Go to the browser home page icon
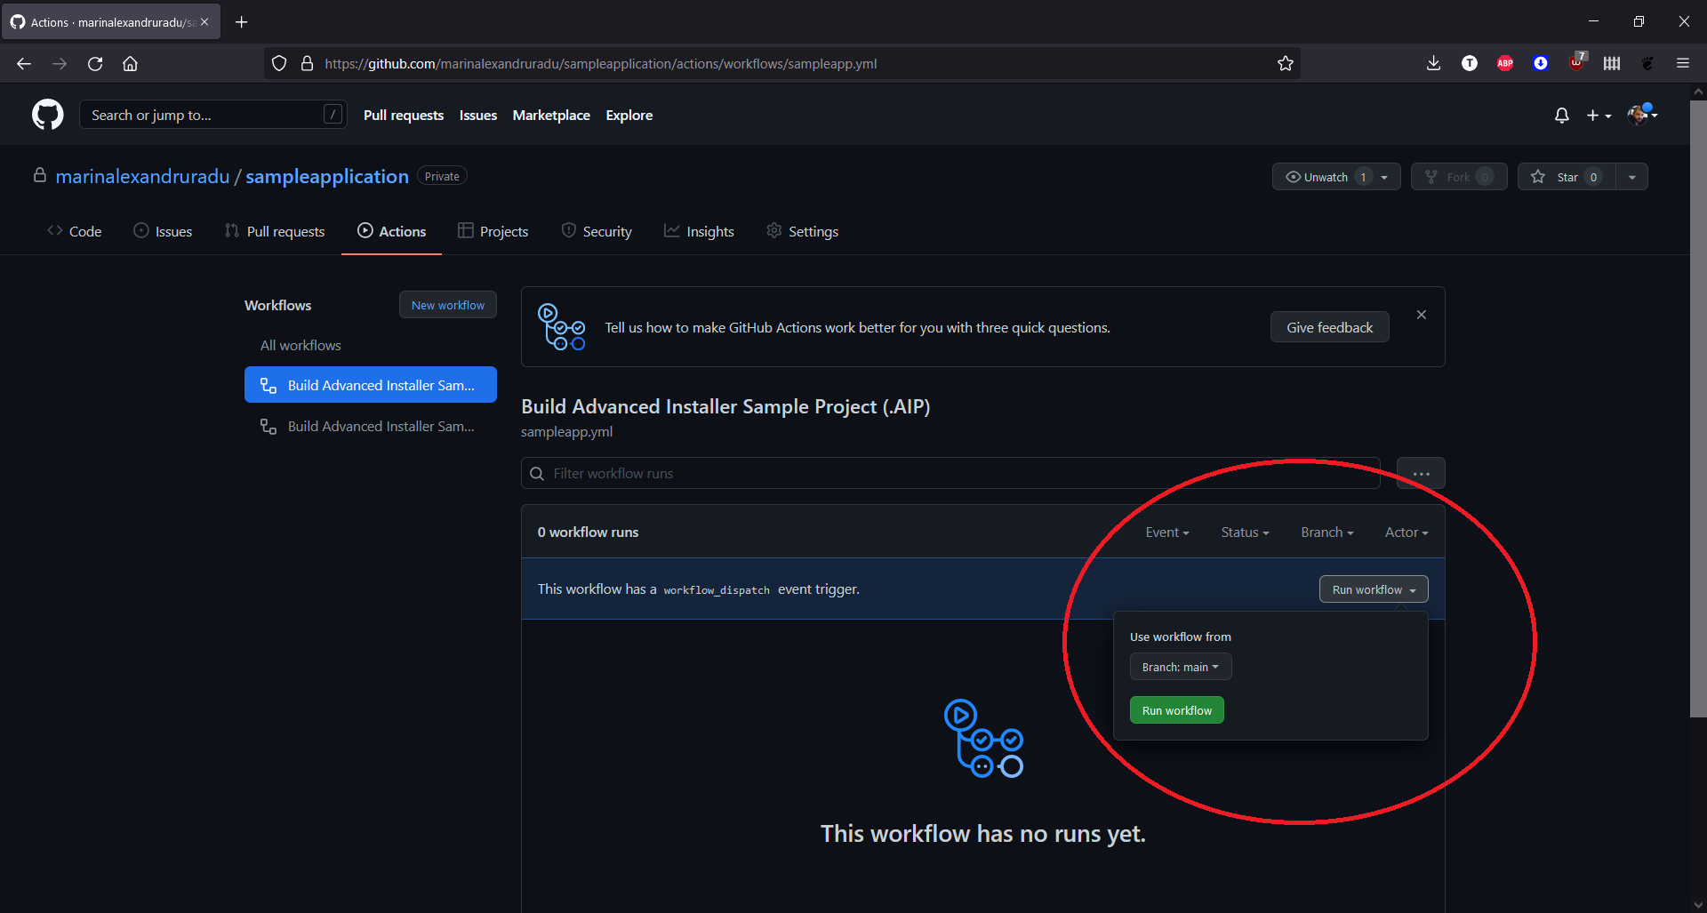Screen dimensions: 1707x913 pyautogui.click(x=131, y=64)
